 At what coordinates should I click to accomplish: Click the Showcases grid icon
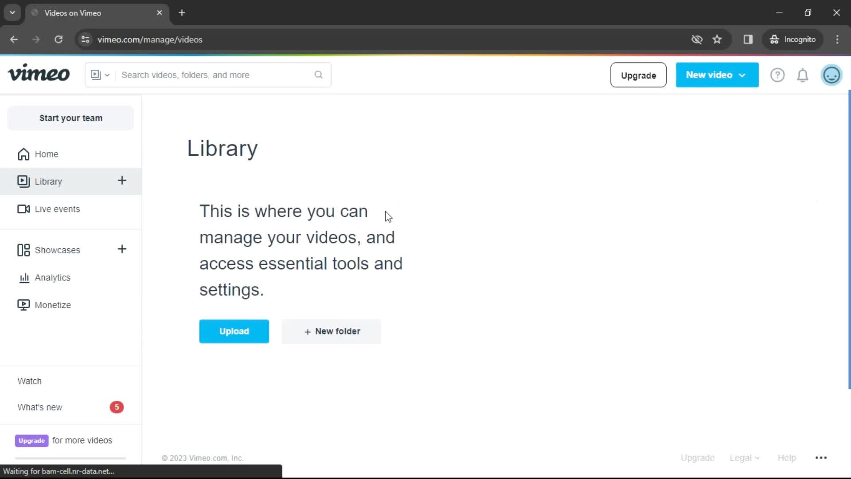pyautogui.click(x=23, y=250)
